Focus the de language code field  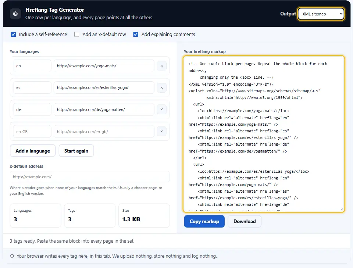[x=32, y=110]
